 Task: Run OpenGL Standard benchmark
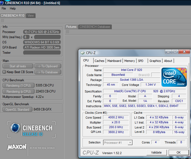point(17,110)
